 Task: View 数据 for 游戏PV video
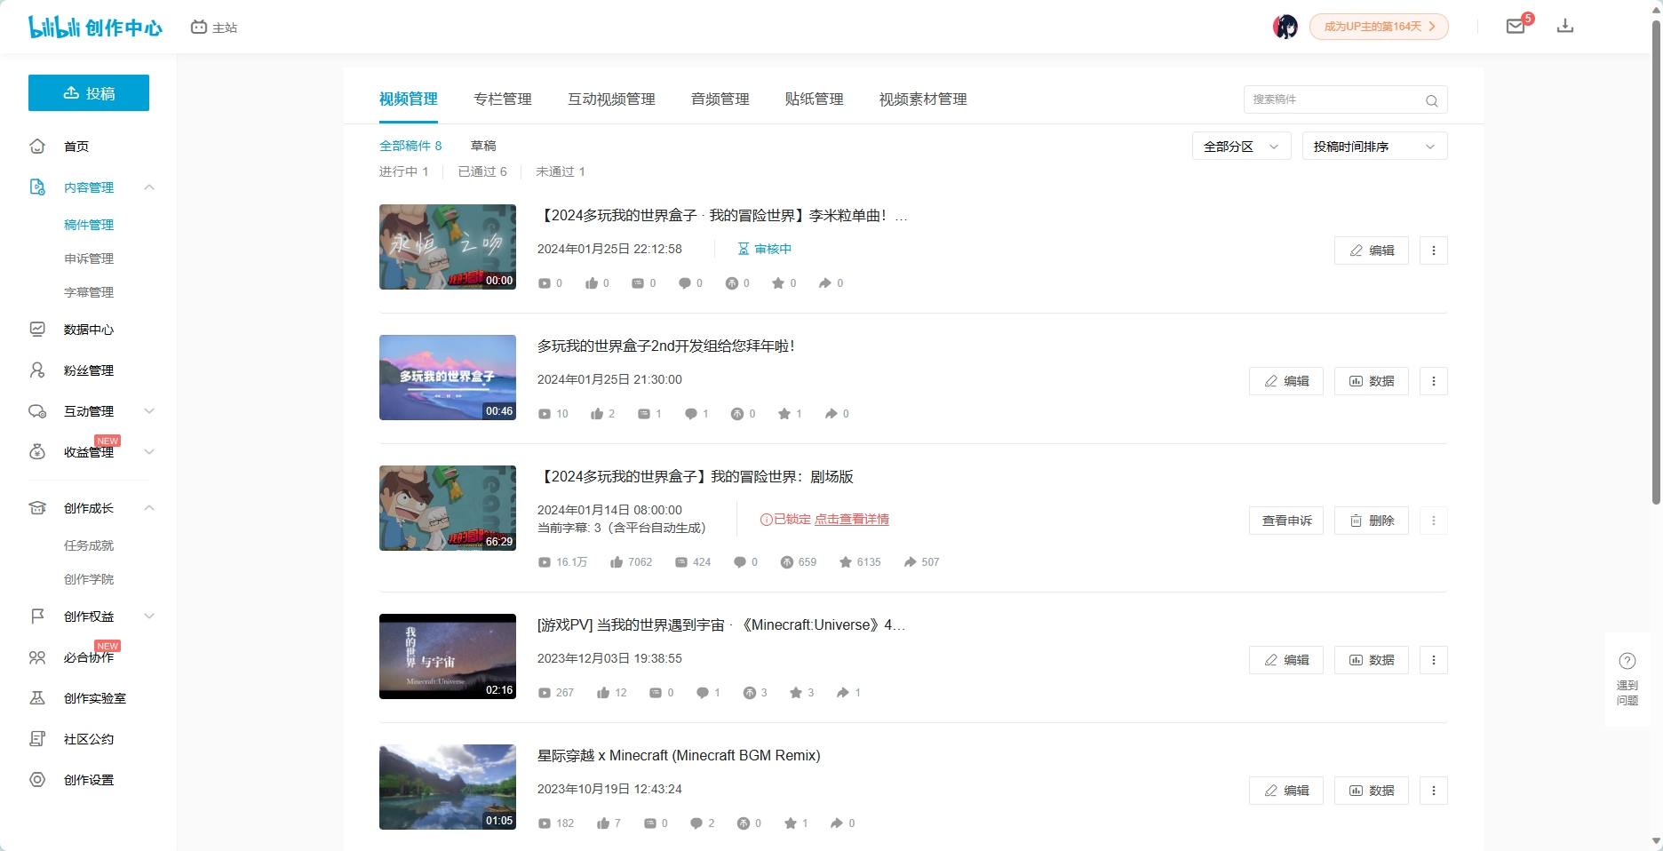coord(1371,660)
